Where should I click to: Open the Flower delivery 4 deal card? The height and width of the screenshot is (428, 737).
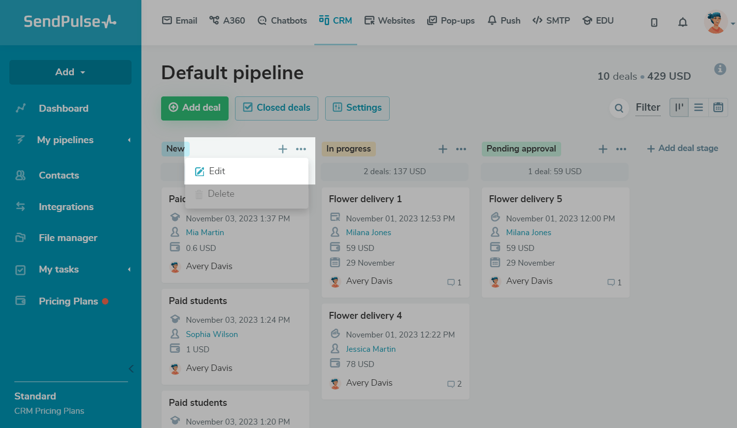click(x=365, y=316)
